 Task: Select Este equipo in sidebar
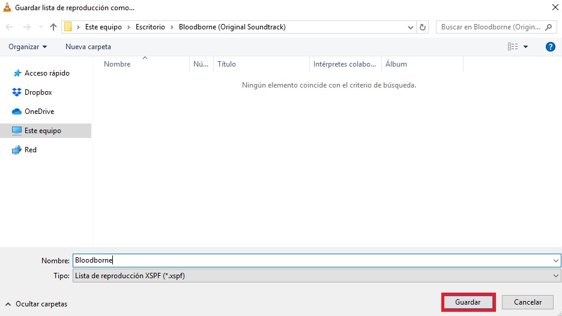click(x=46, y=131)
